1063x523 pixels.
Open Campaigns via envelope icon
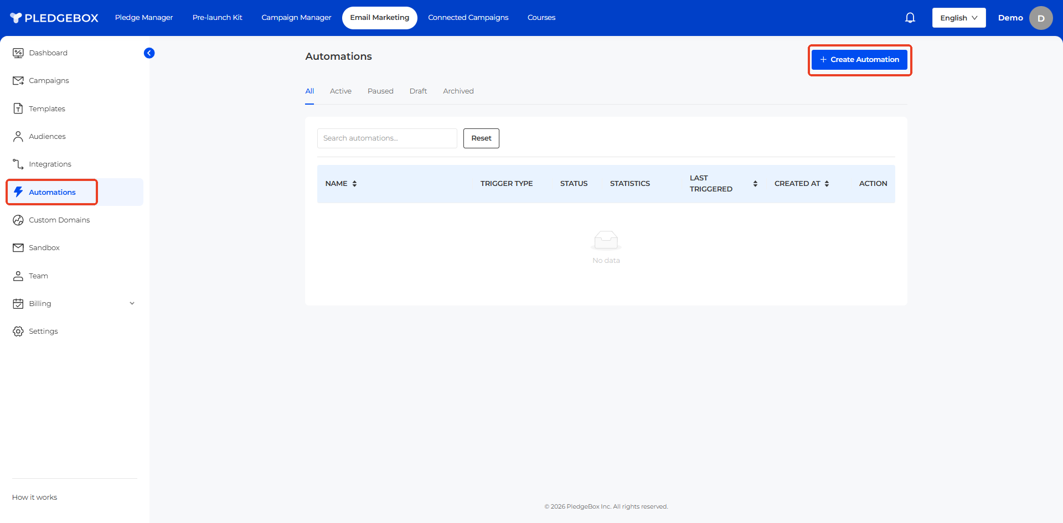click(x=18, y=81)
